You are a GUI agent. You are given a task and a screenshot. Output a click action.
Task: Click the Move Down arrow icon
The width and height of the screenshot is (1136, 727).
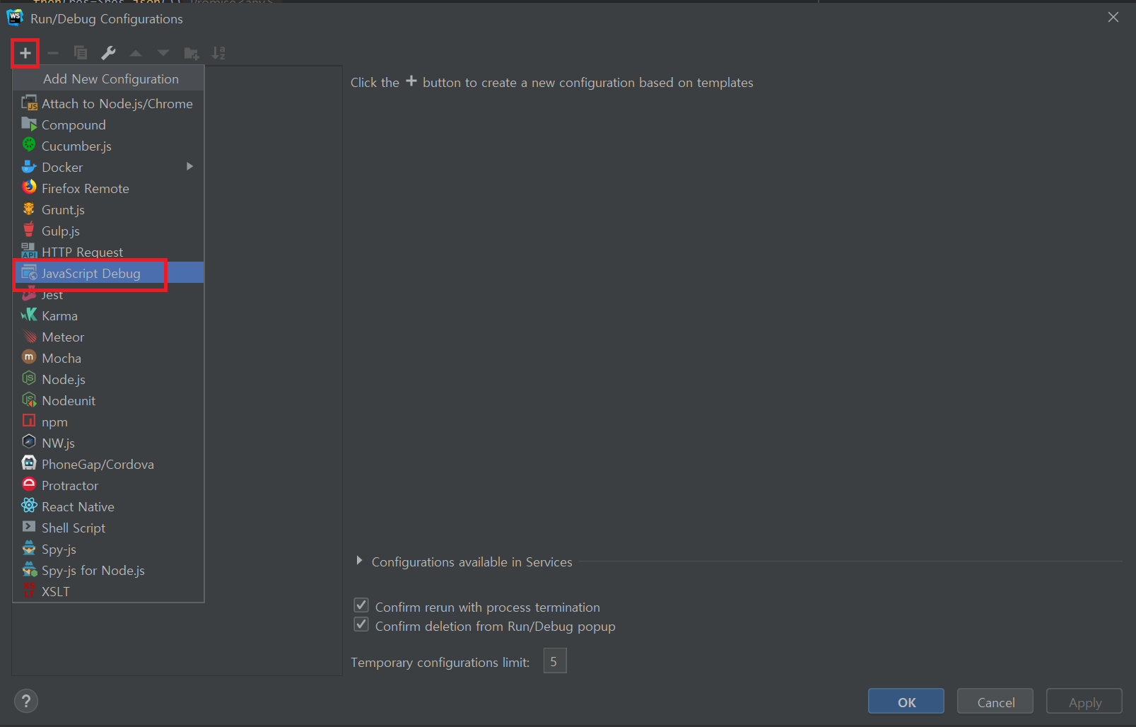pyautogui.click(x=163, y=53)
